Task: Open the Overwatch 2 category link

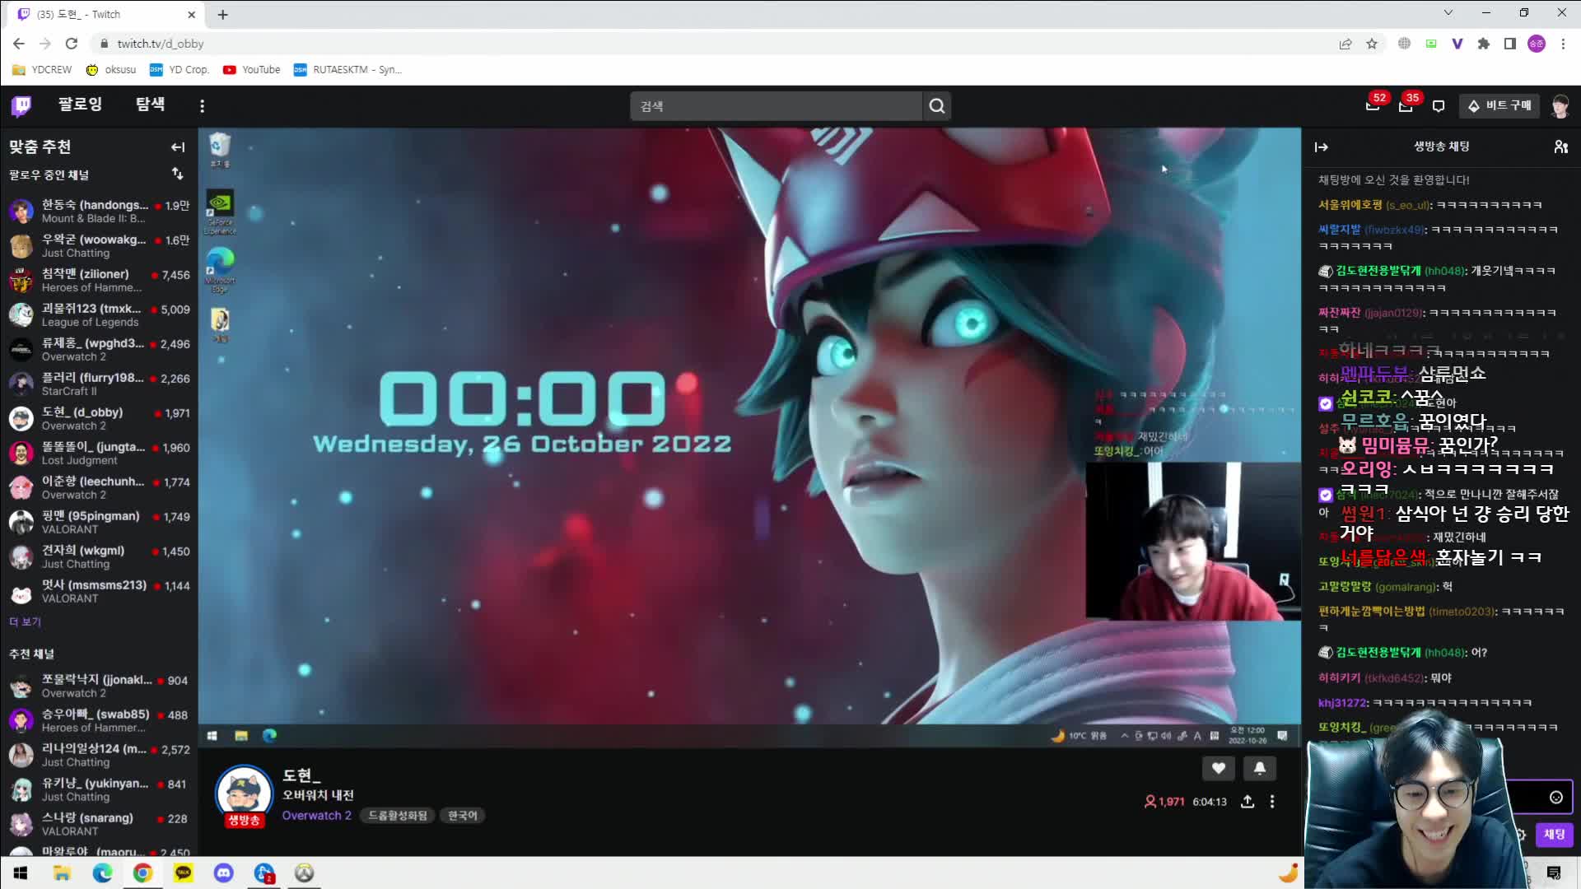Action: 317,815
